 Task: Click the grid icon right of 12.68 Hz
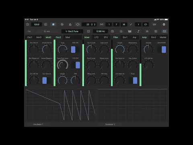(113, 31)
